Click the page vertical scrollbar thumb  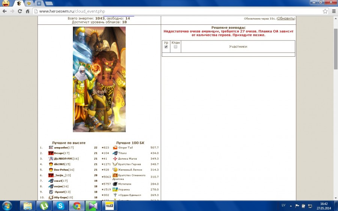(x=336, y=49)
